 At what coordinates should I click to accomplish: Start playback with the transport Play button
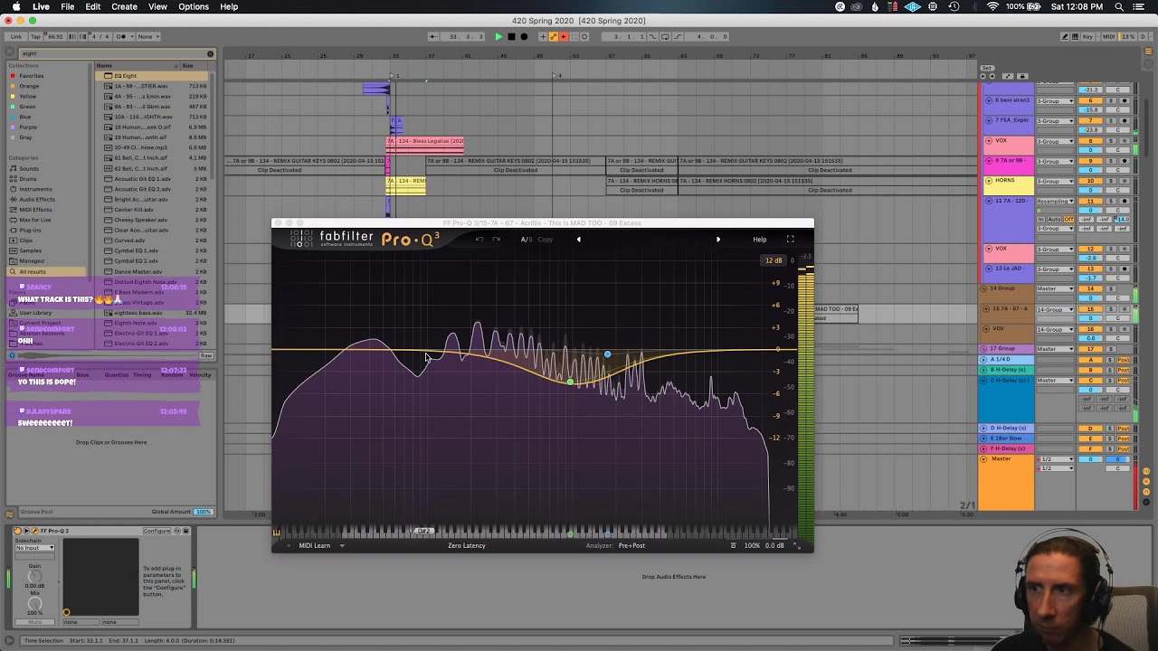pos(498,37)
